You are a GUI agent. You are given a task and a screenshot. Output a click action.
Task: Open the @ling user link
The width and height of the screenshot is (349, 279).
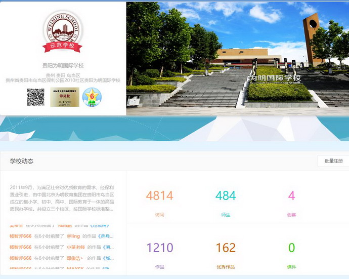click(73, 236)
